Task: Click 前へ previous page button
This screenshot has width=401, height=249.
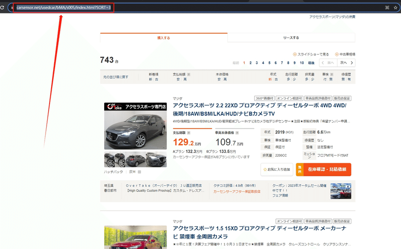Action: click(x=328, y=63)
